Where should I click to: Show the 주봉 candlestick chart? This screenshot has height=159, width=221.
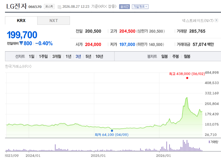pyautogui.click(x=176, y=56)
